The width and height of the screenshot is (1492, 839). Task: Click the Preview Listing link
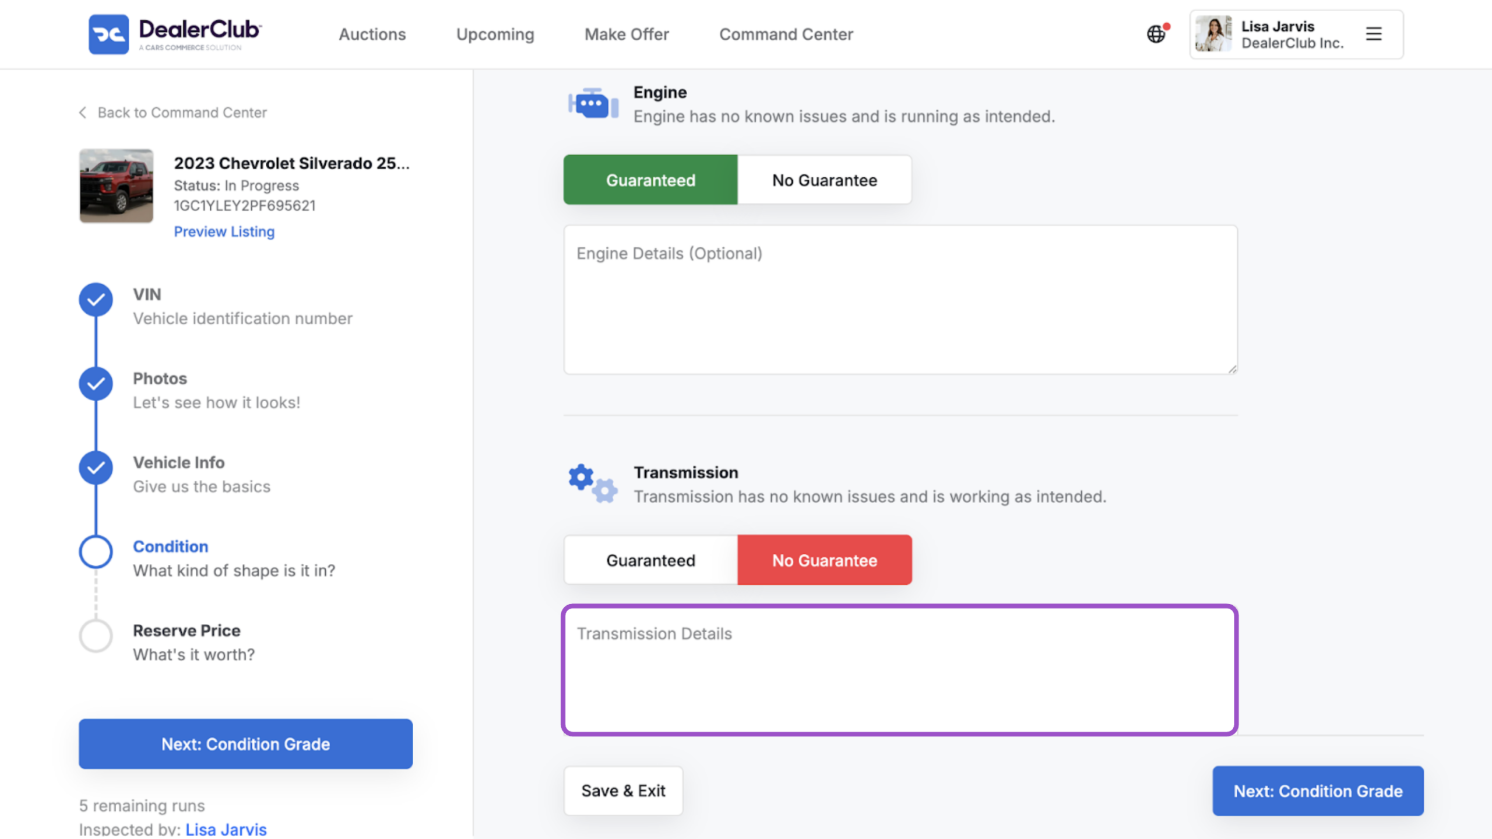(x=224, y=231)
